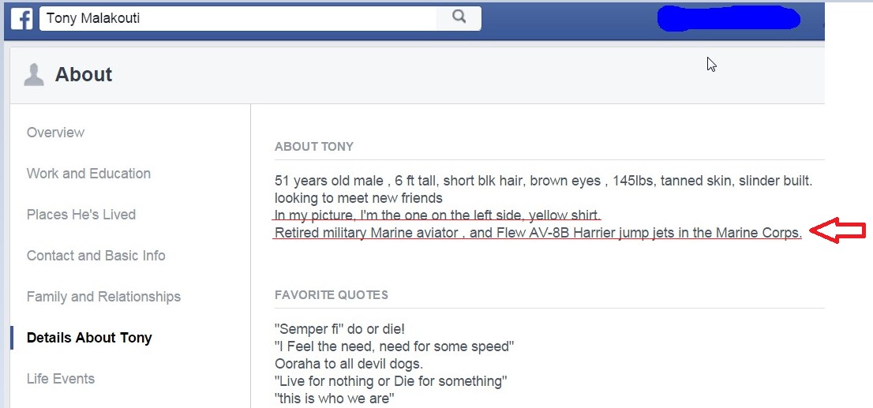The image size is (873, 408).
Task: View Family and Relationships section
Action: click(103, 297)
